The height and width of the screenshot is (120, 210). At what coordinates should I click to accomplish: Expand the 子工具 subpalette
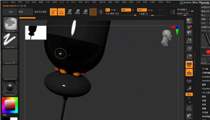pyautogui.click(x=205, y=69)
